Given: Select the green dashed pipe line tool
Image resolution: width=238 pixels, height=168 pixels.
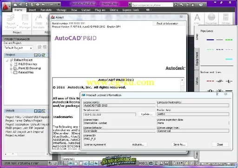Looking at the screenshot, I should coord(229,40).
